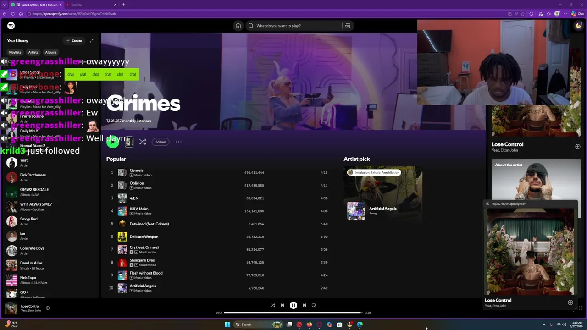Open the dark mode moon extension icon
Viewport: 587px width, 330px height.
click(578, 26)
